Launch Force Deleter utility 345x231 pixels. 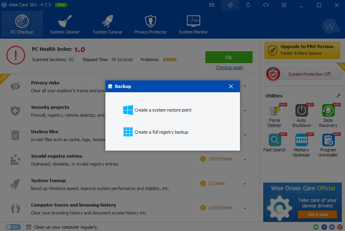(274, 116)
